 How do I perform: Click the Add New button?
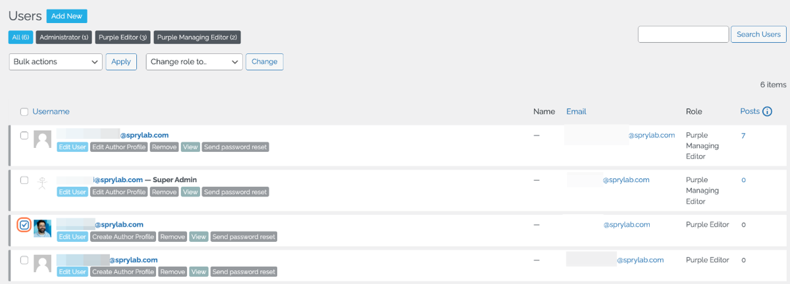(66, 16)
